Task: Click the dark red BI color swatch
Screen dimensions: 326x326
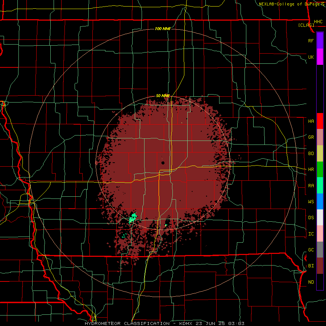Action: [x=320, y=266]
